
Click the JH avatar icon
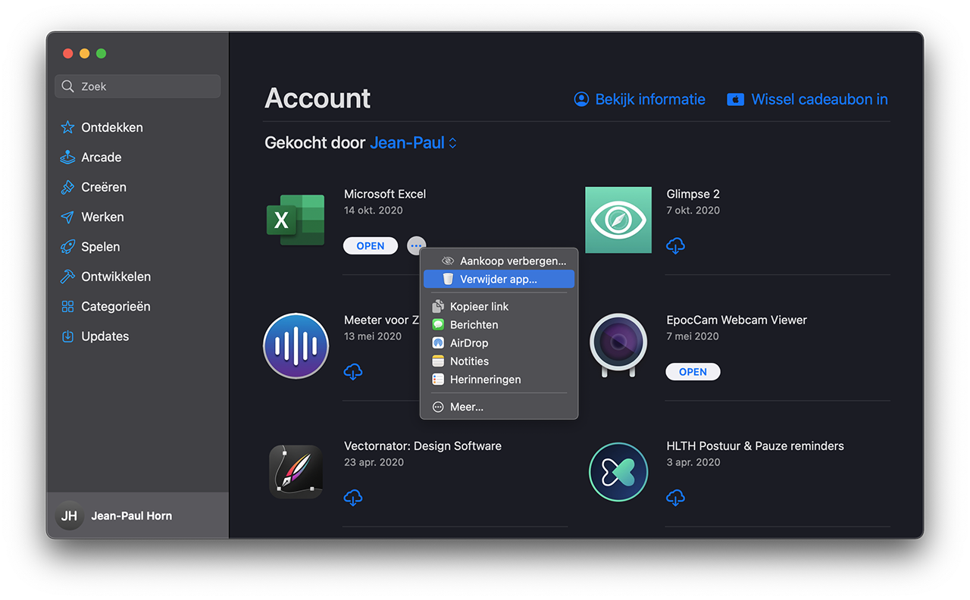(x=69, y=516)
